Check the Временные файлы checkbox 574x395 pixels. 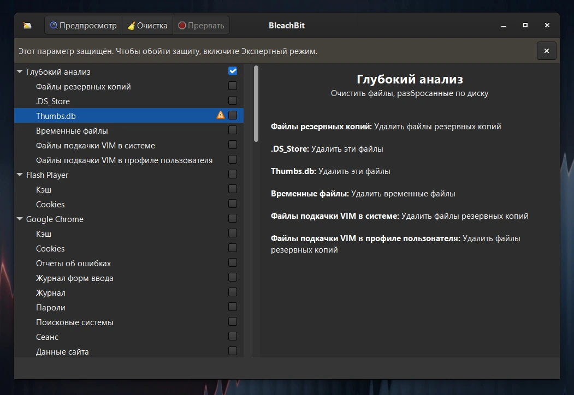click(233, 130)
